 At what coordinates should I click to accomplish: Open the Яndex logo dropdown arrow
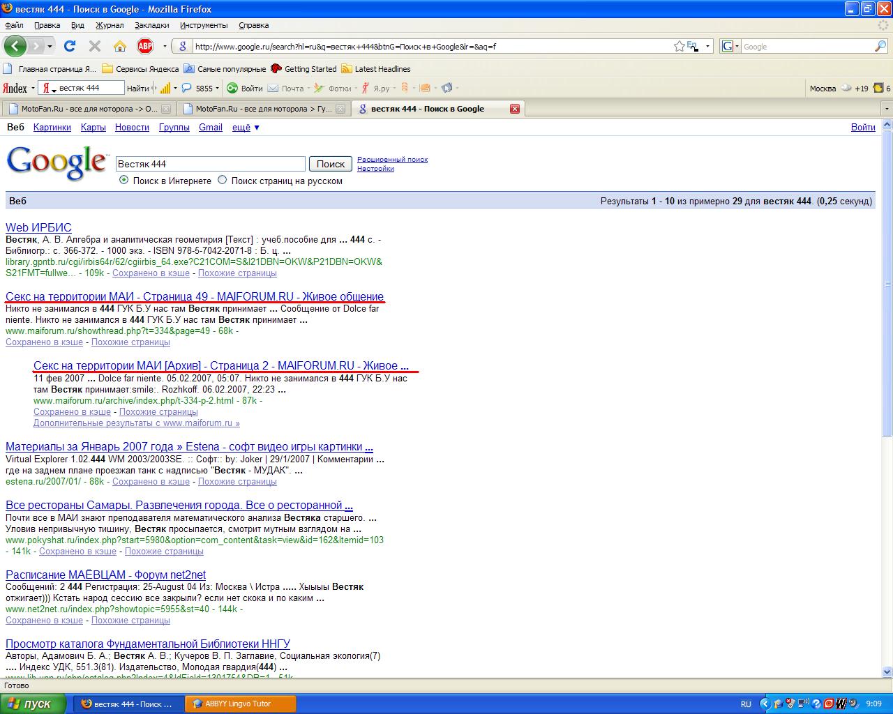[x=32, y=89]
